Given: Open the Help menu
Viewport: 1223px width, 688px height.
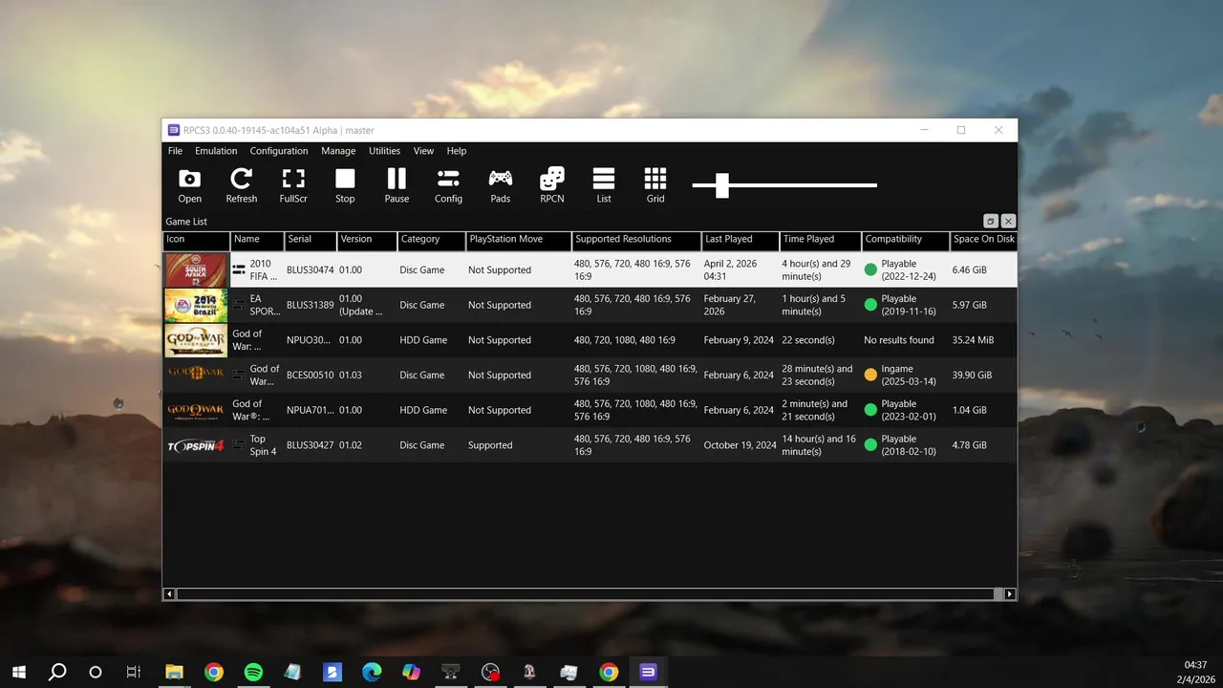Looking at the screenshot, I should [457, 151].
